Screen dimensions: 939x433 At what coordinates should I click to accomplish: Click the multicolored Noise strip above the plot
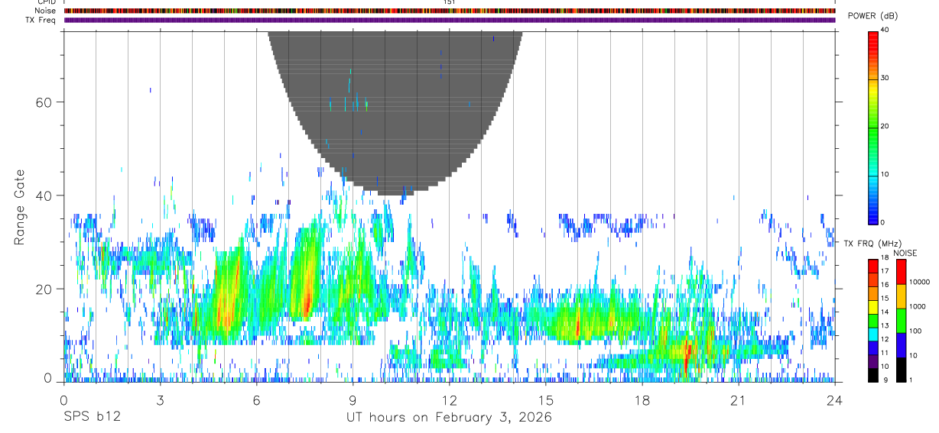pyautogui.click(x=450, y=11)
